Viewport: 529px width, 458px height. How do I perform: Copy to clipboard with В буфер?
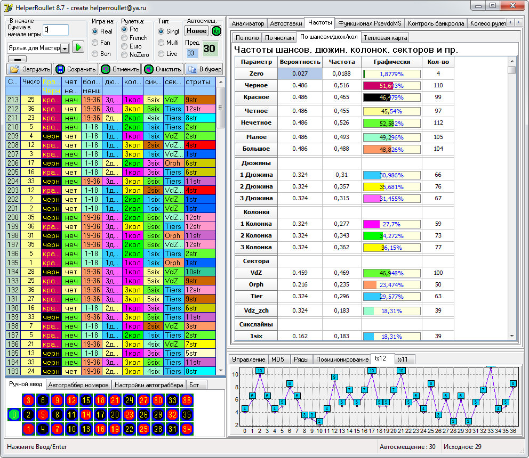(203, 69)
